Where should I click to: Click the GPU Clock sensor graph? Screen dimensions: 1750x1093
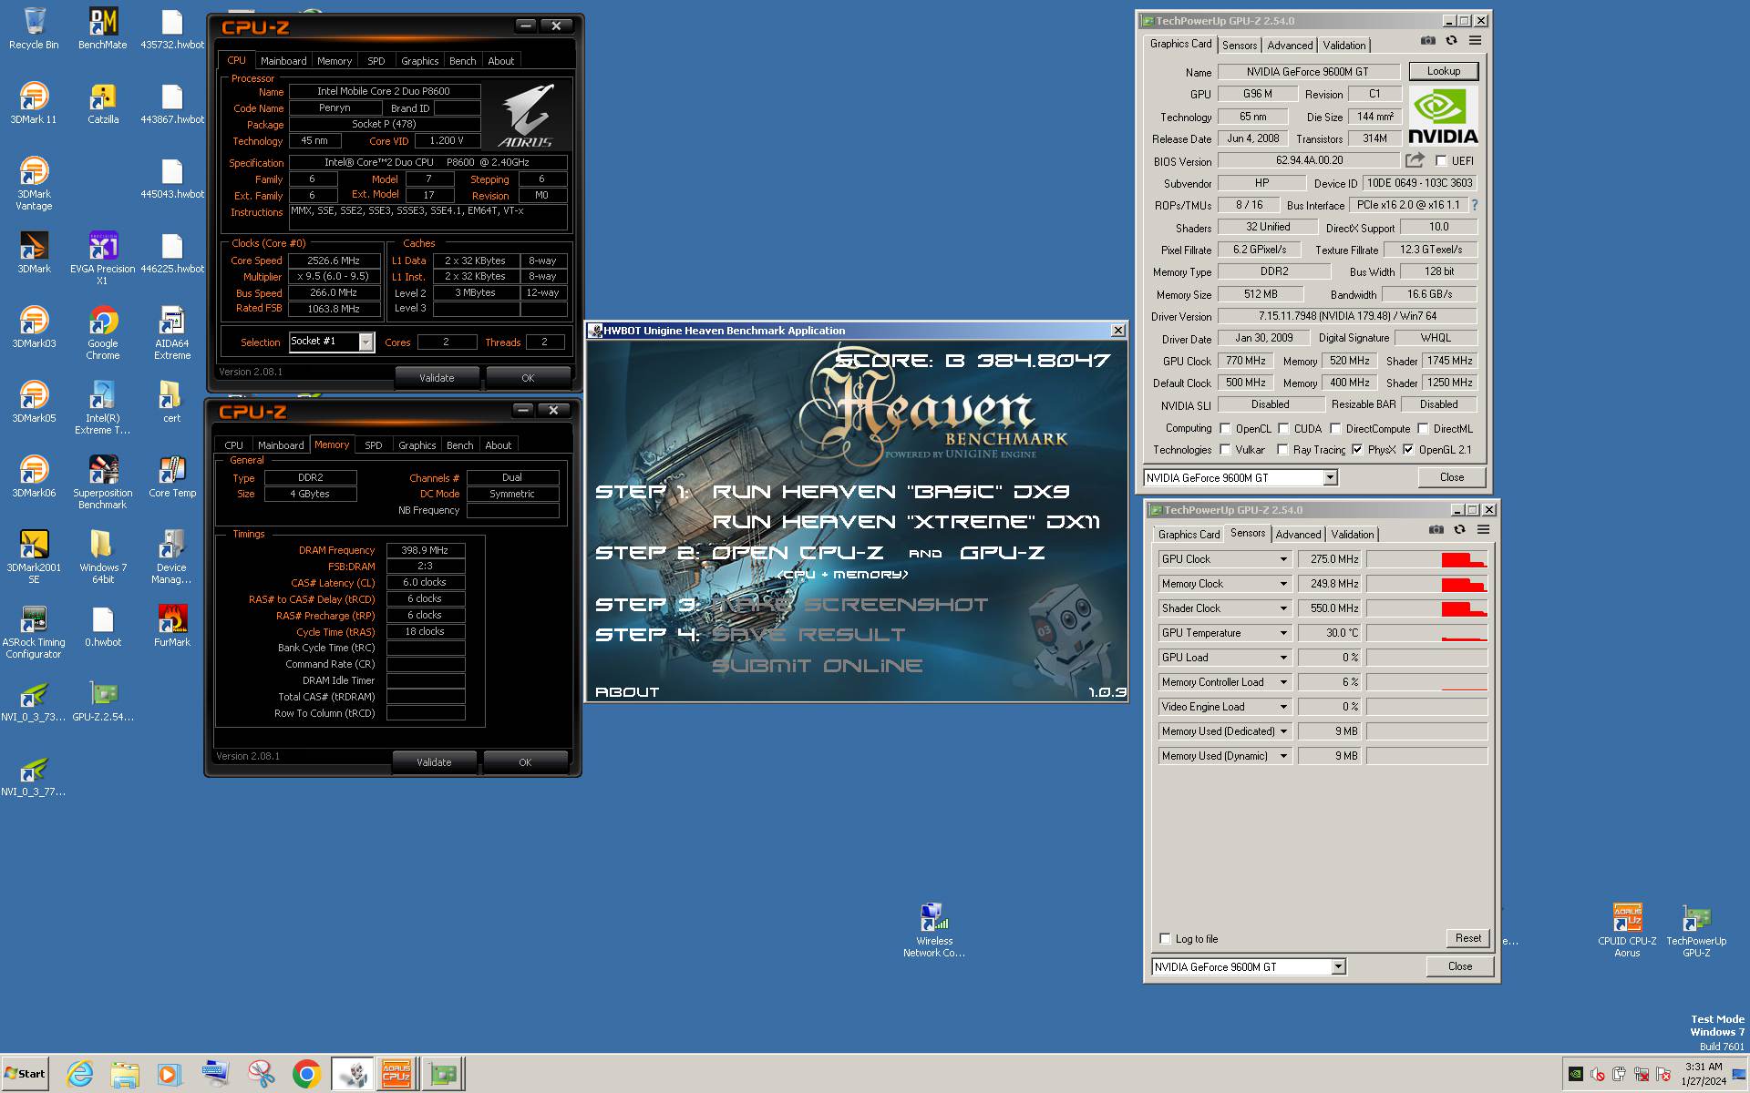(x=1427, y=559)
